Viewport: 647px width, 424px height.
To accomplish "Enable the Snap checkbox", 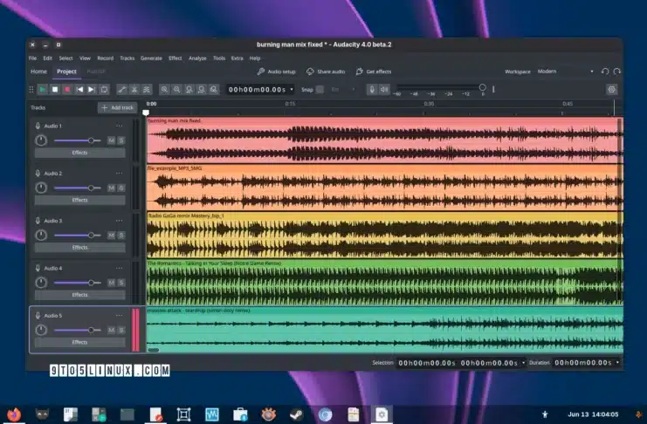I will [320, 90].
